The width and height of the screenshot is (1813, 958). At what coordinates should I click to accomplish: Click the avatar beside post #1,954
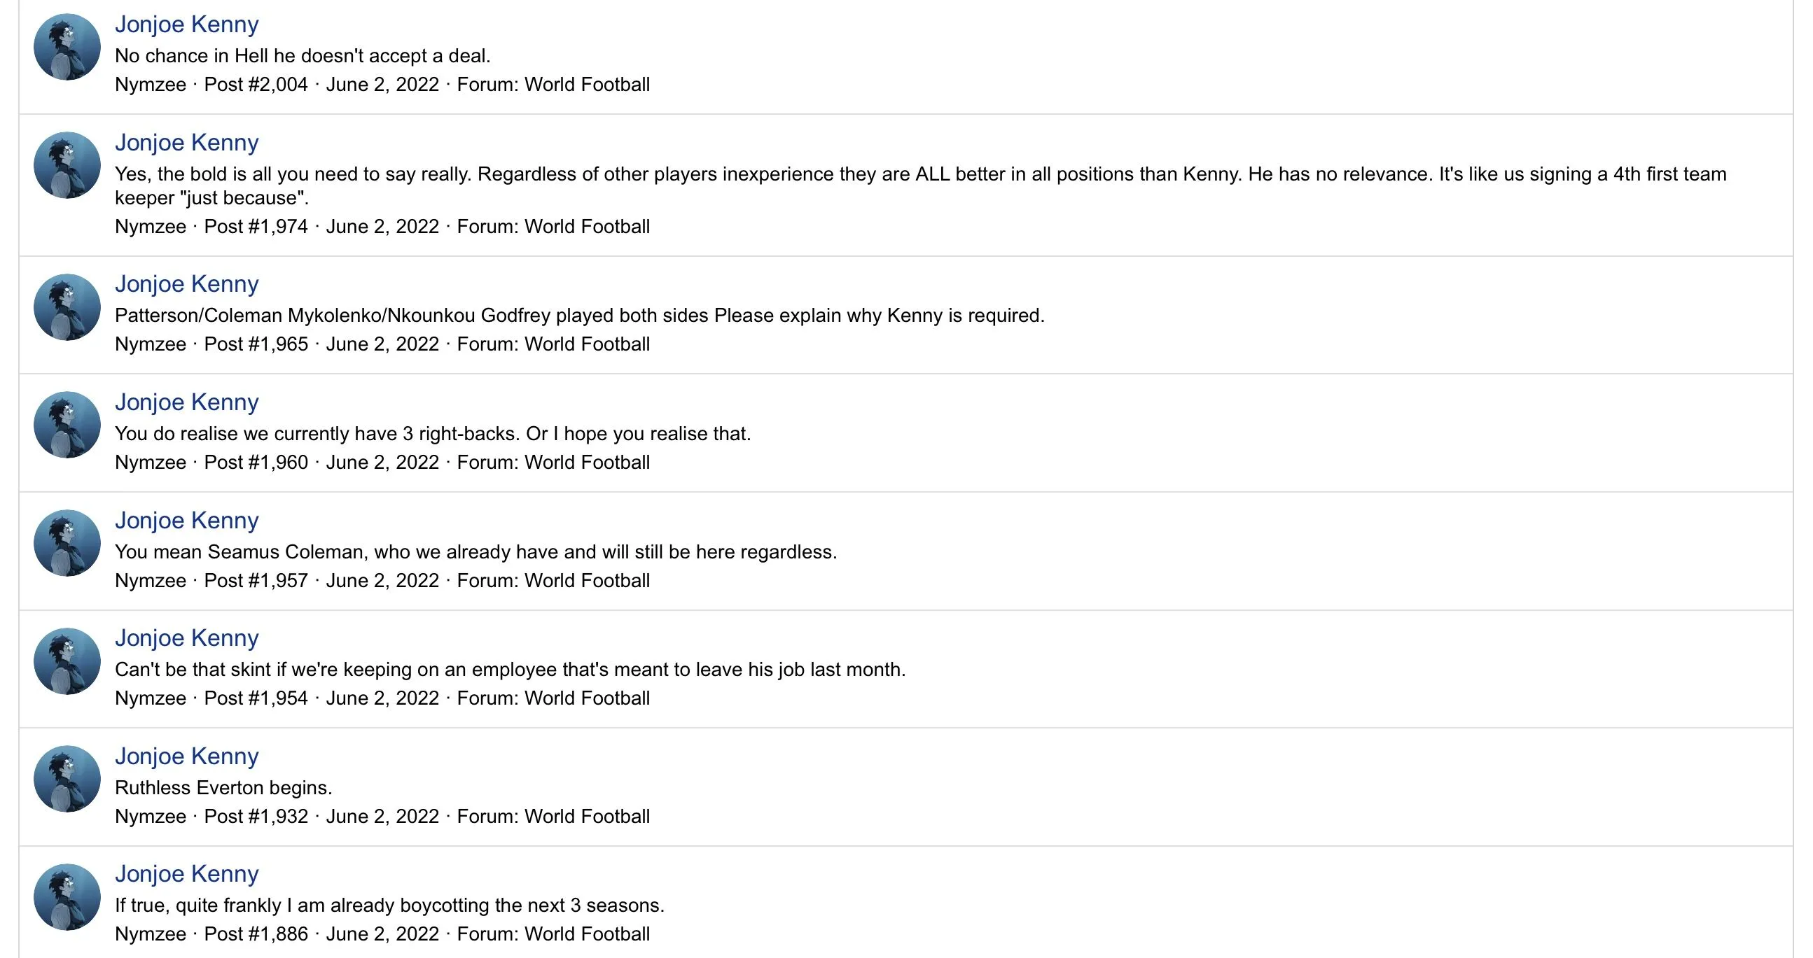coord(67,661)
